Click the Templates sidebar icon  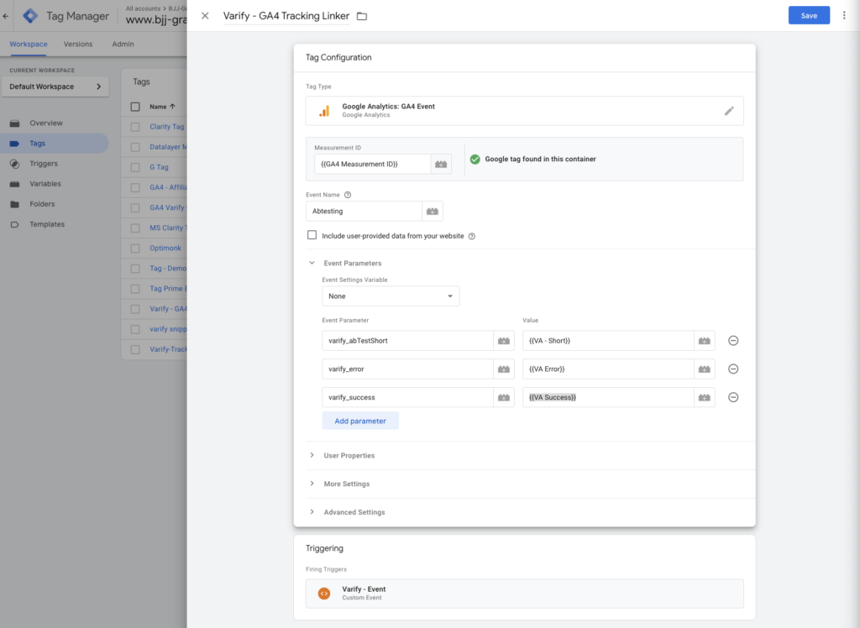[x=15, y=224]
